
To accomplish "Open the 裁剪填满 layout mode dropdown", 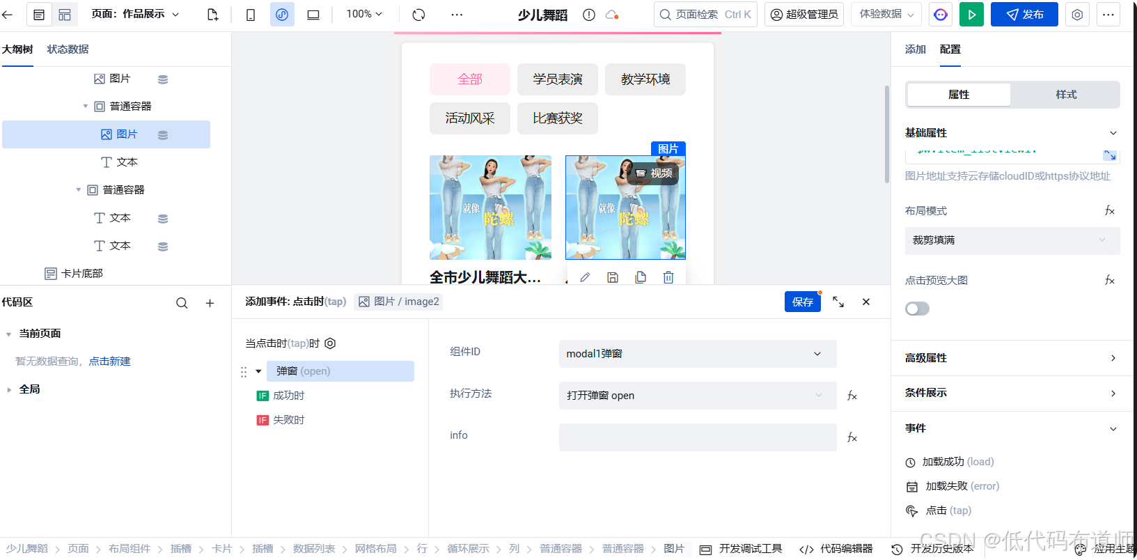I will pos(1012,240).
